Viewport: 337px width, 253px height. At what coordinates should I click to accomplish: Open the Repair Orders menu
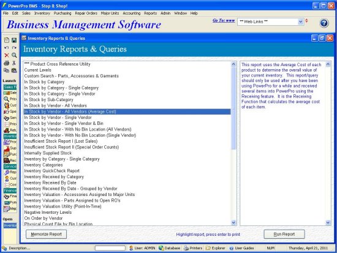click(x=86, y=13)
